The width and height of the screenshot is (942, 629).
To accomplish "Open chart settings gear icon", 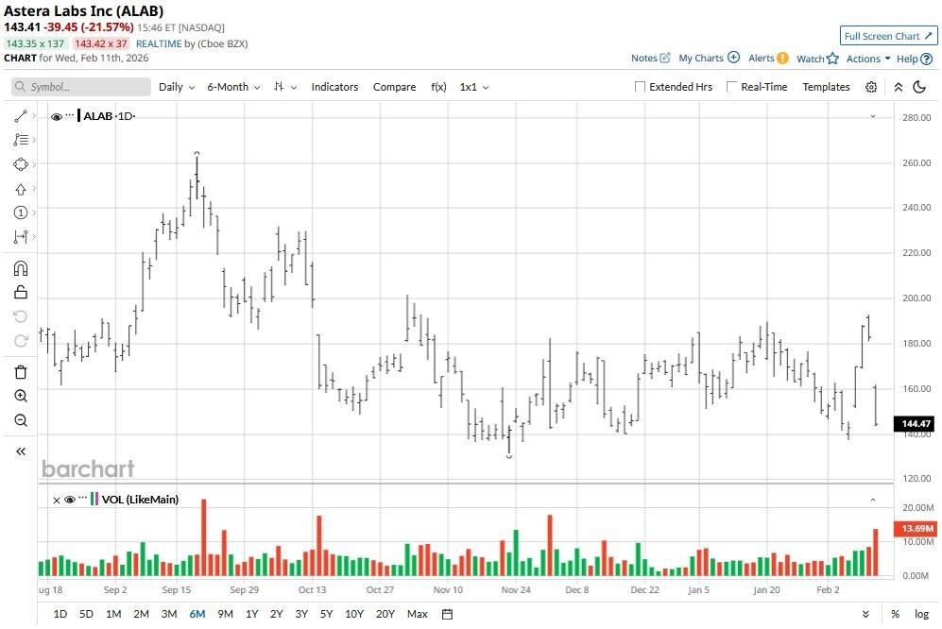I will (871, 87).
